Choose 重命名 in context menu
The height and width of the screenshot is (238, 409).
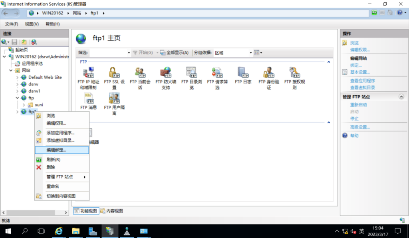[x=62, y=186]
